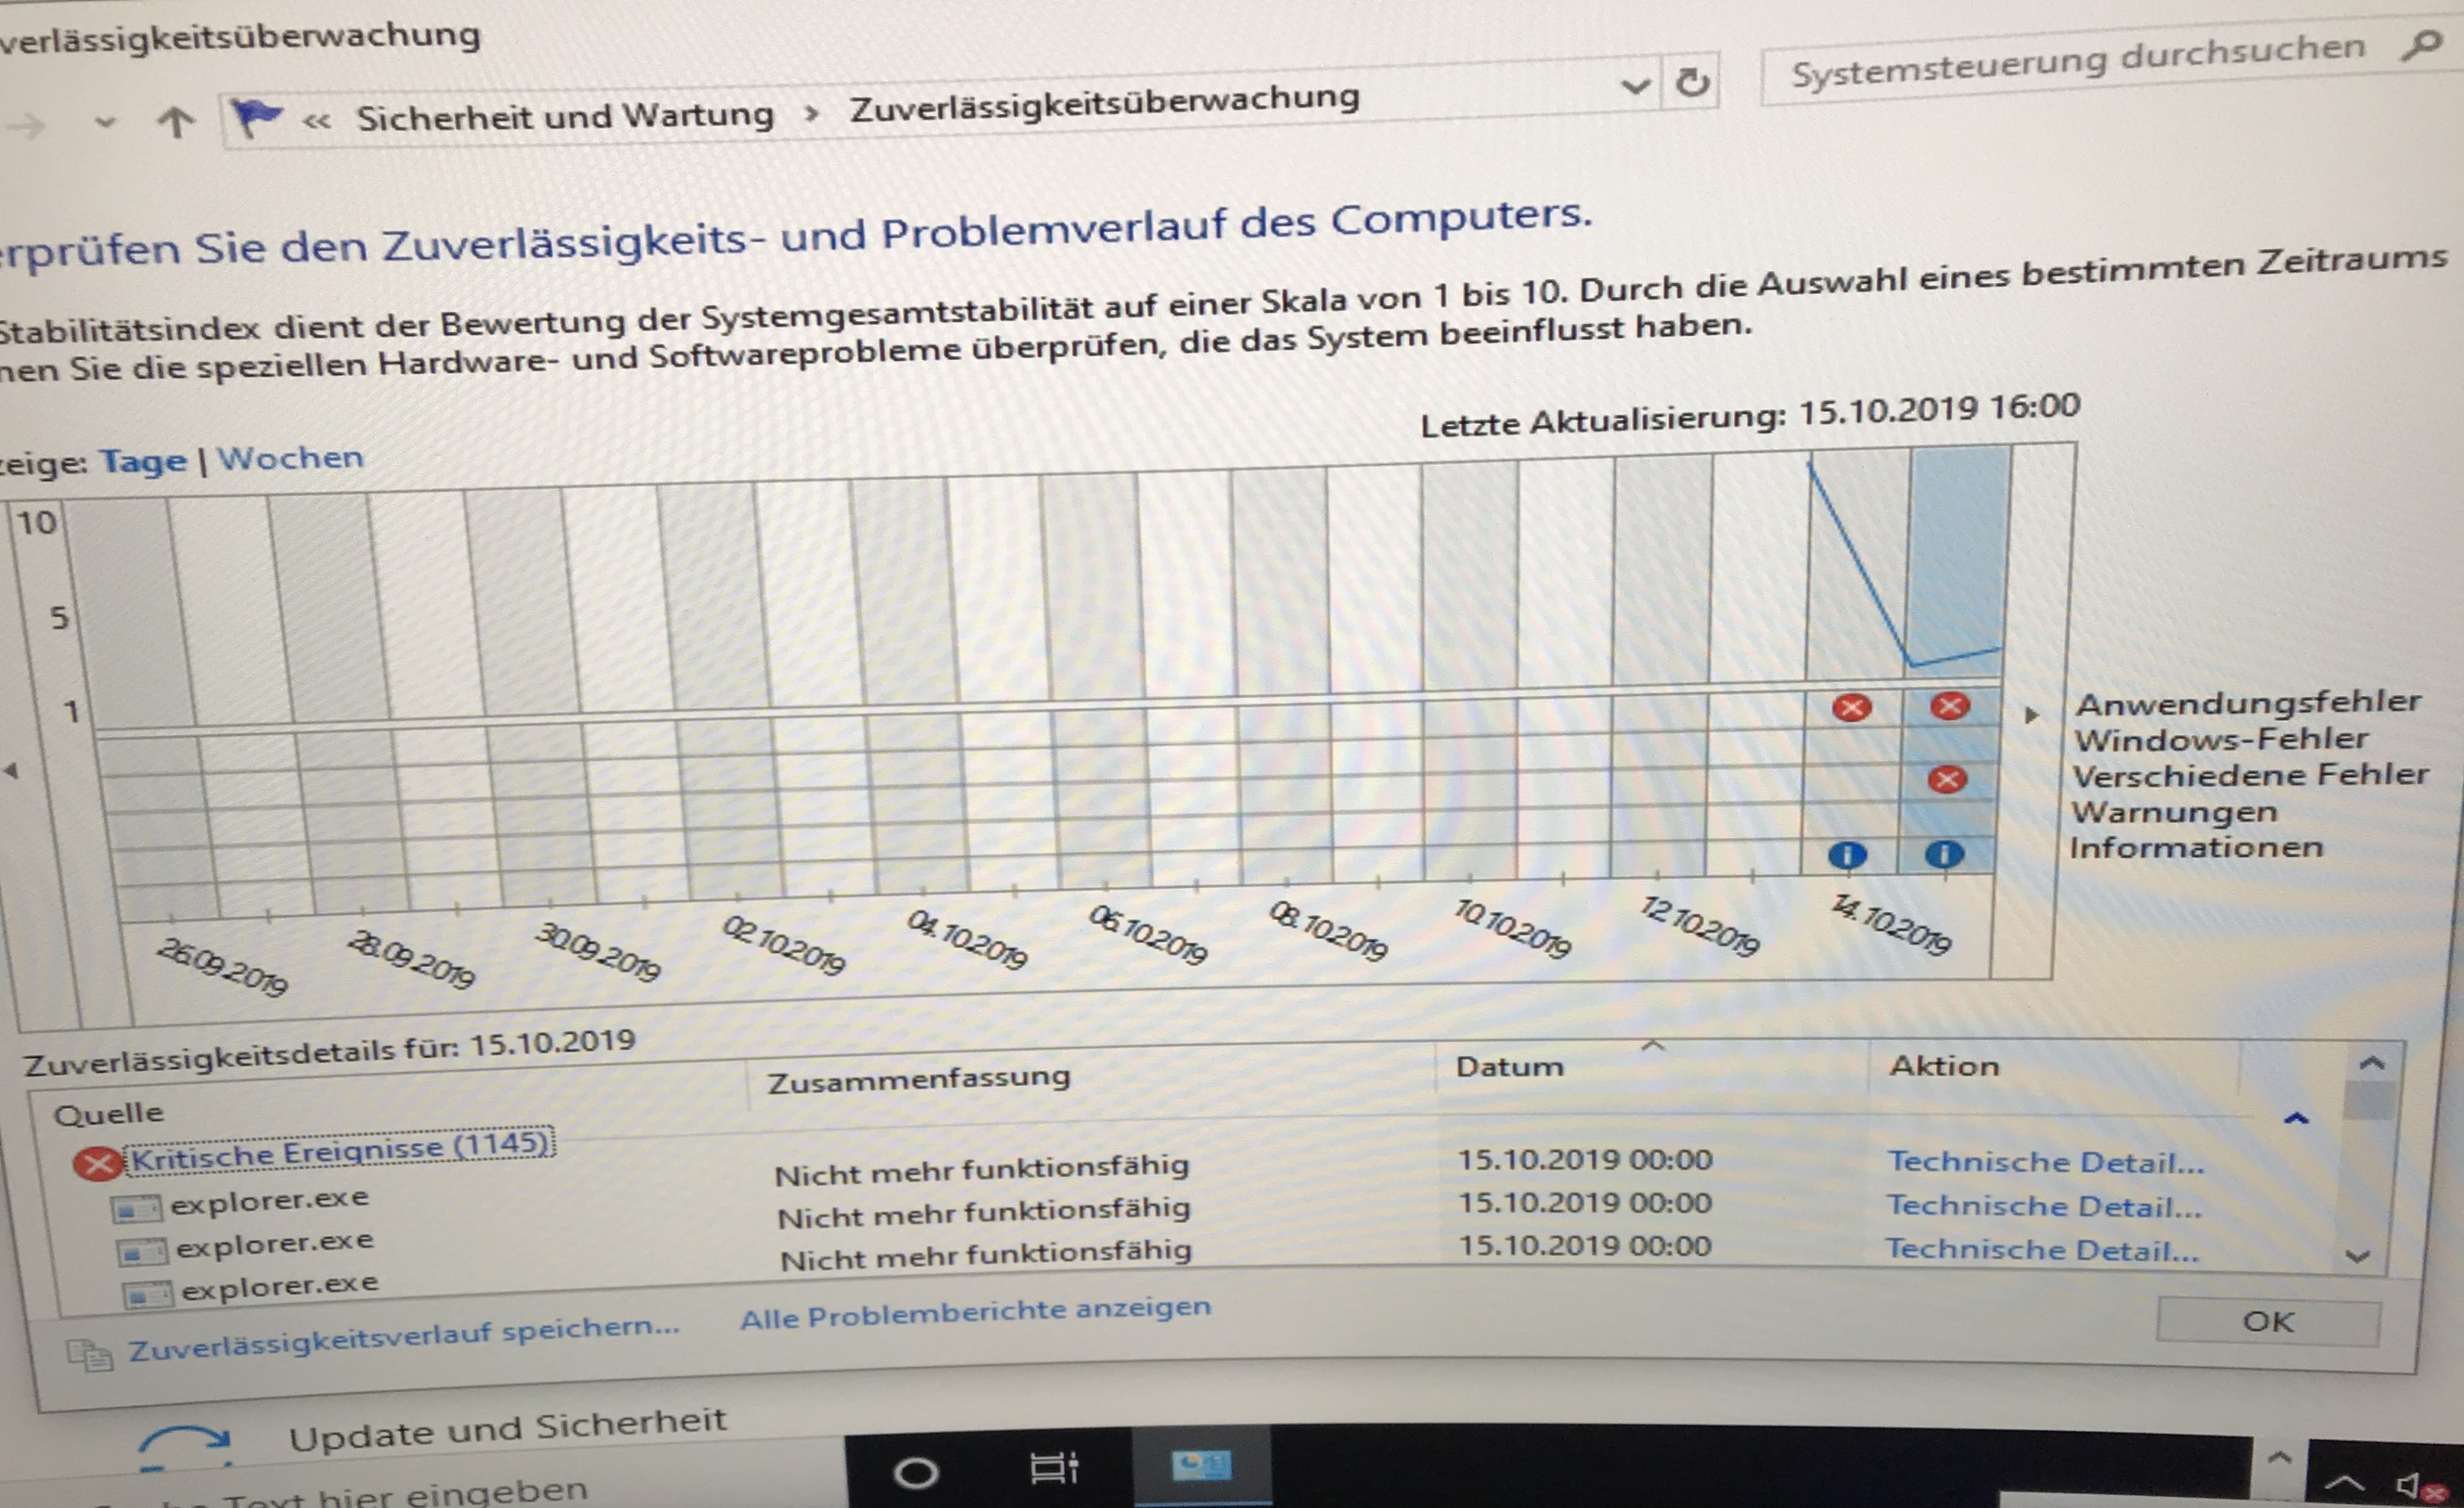Select the 14.10.2019 information icon
The width and height of the screenshot is (2464, 1508).
(1847, 854)
